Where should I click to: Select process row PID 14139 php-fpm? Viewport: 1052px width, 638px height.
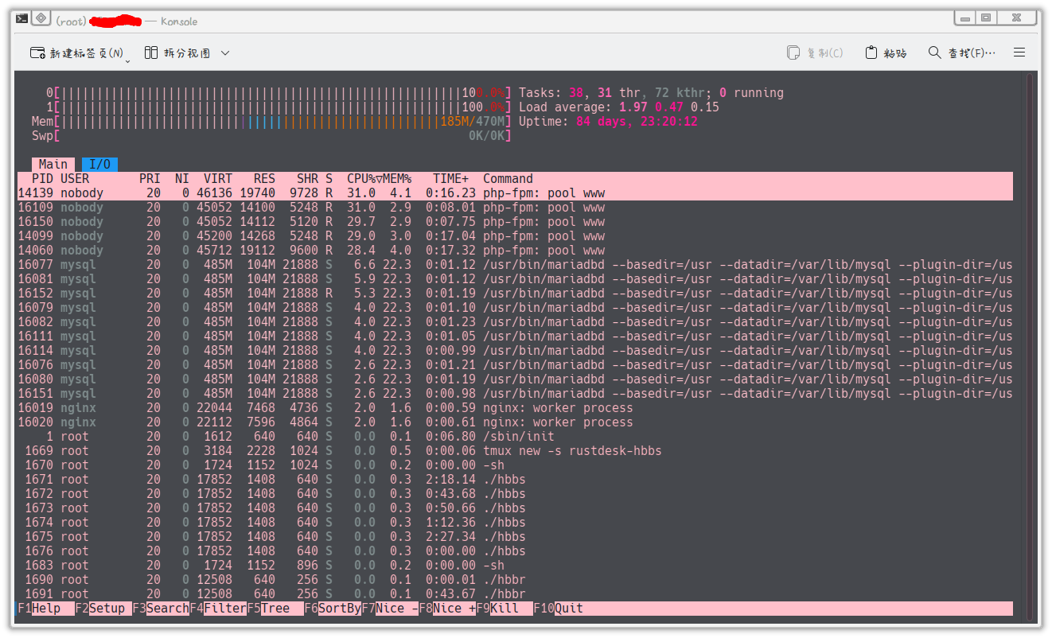coord(515,193)
